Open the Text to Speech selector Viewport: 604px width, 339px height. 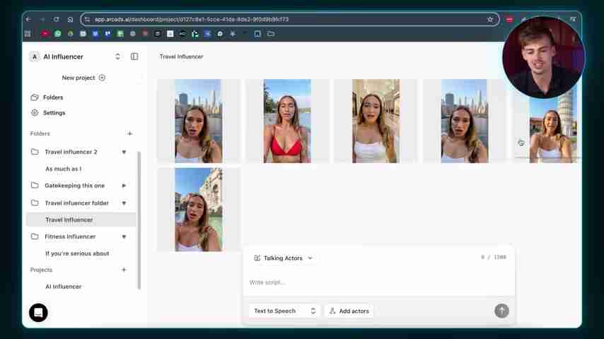(284, 311)
